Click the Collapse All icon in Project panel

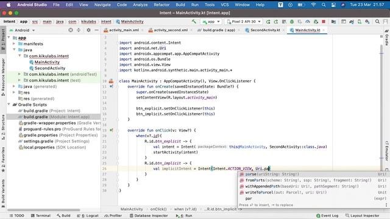(79, 30)
